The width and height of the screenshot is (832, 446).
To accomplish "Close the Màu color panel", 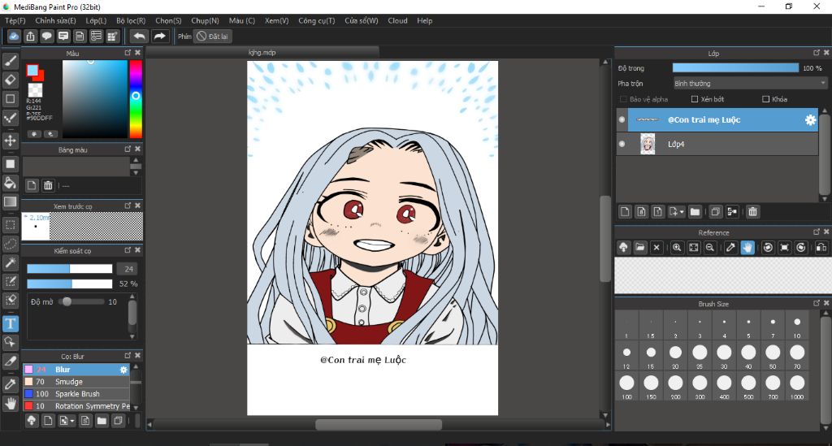I will (x=138, y=53).
